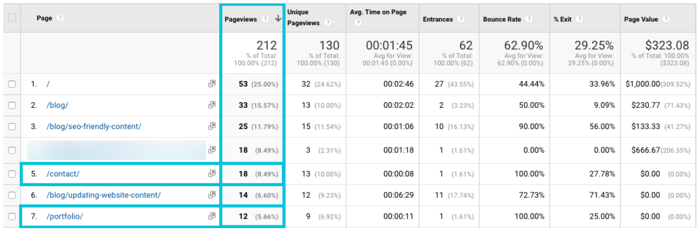Open the /contact/ page link

[63, 174]
